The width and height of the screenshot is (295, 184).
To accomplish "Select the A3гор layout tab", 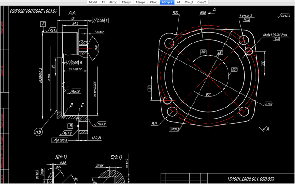I will [153, 2].
